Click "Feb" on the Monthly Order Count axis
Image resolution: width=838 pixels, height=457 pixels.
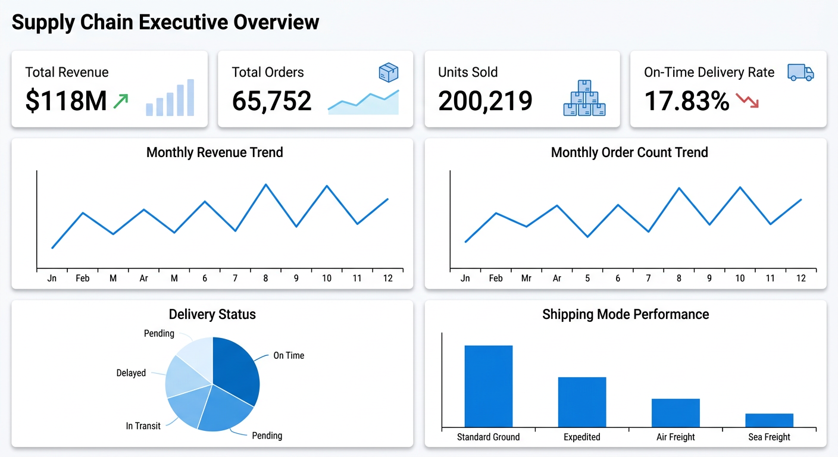coord(496,278)
